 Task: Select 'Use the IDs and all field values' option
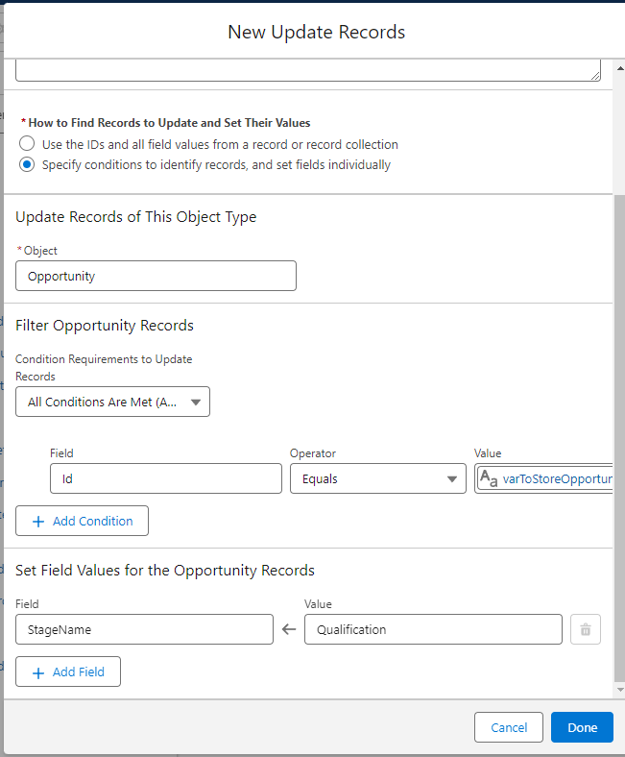tap(27, 144)
